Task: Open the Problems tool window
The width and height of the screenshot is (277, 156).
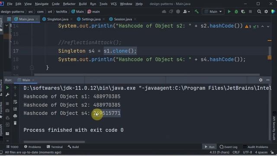Action: [32, 147]
